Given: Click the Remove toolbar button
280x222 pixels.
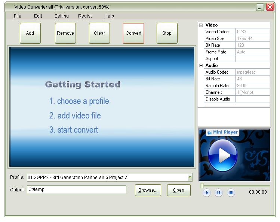Looking at the screenshot, I should coord(65,33).
